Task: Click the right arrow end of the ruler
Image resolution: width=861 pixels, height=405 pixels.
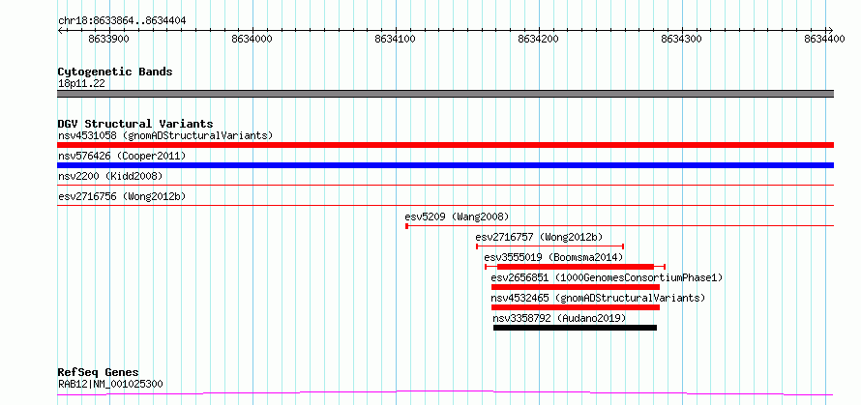Action: 830,30
